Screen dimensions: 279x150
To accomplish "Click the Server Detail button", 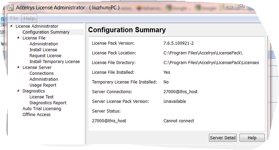I will coord(223,138).
